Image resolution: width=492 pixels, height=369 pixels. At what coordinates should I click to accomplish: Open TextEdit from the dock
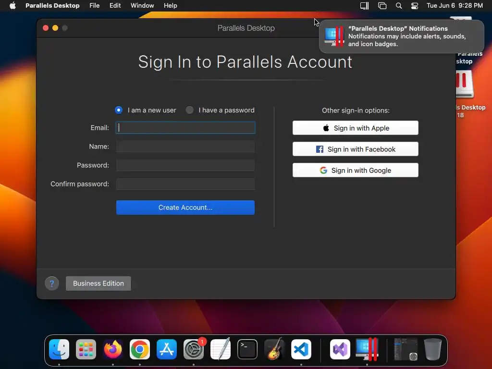coord(221,349)
